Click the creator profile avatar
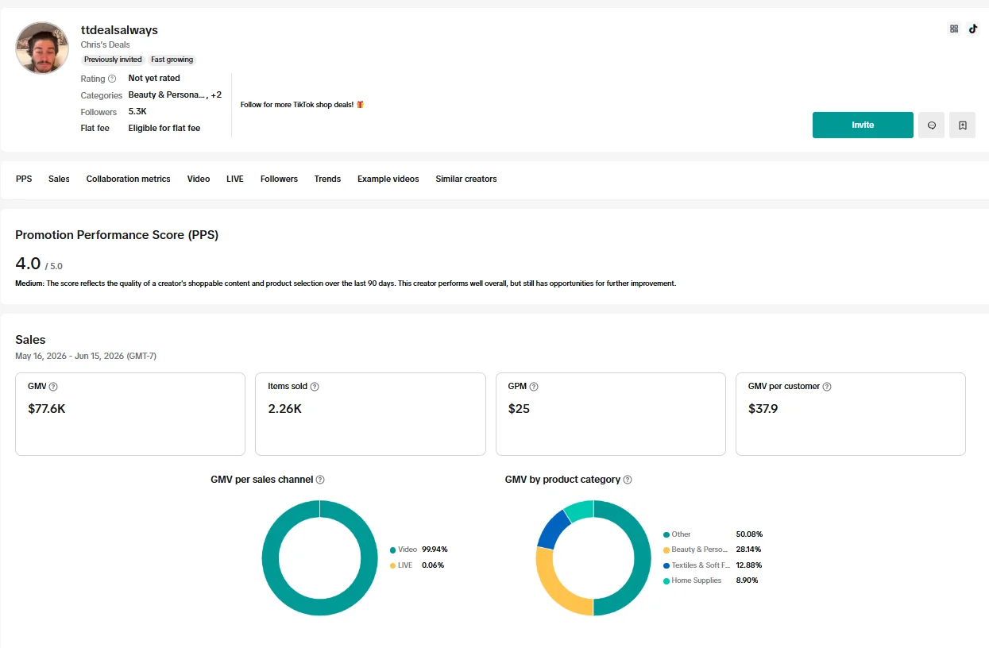 point(42,48)
